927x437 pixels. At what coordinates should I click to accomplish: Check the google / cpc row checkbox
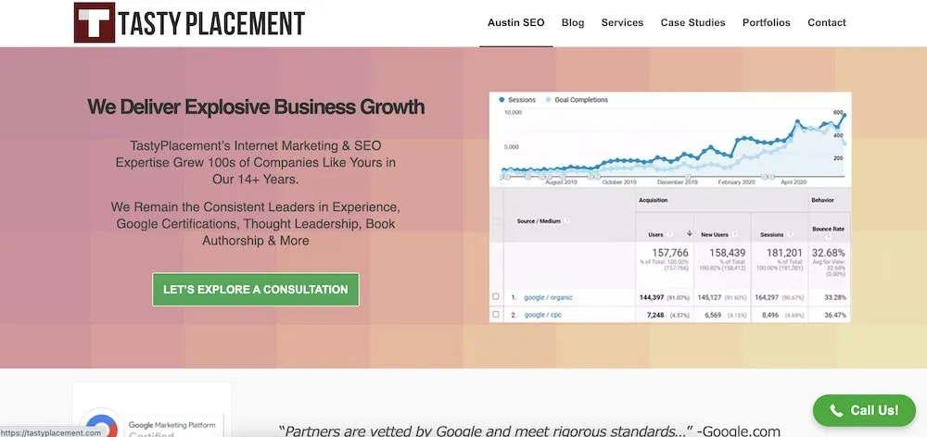click(497, 315)
